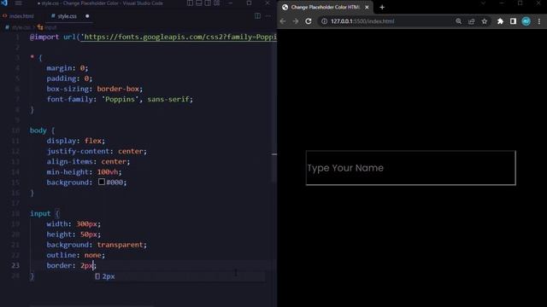The image size is (547, 307).
Task: Bookmark this page with the star
Action: [x=485, y=21]
